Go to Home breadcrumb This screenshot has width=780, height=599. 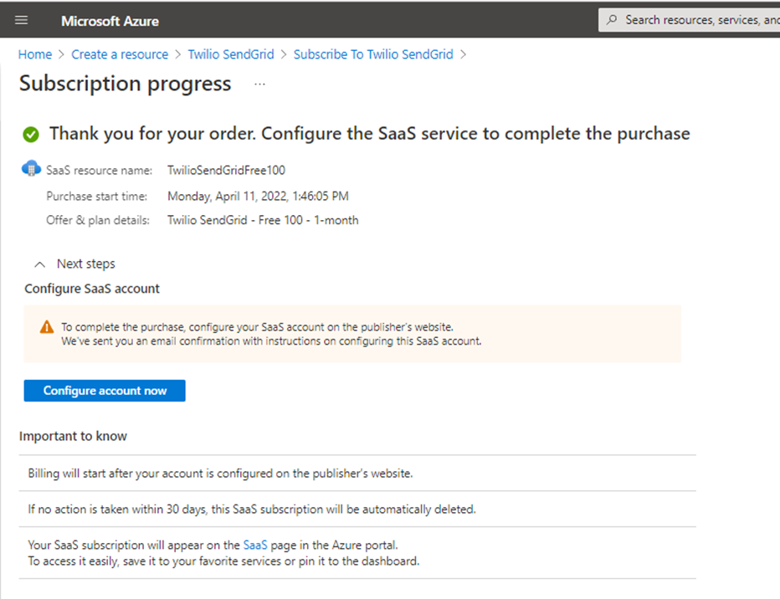[x=35, y=54]
